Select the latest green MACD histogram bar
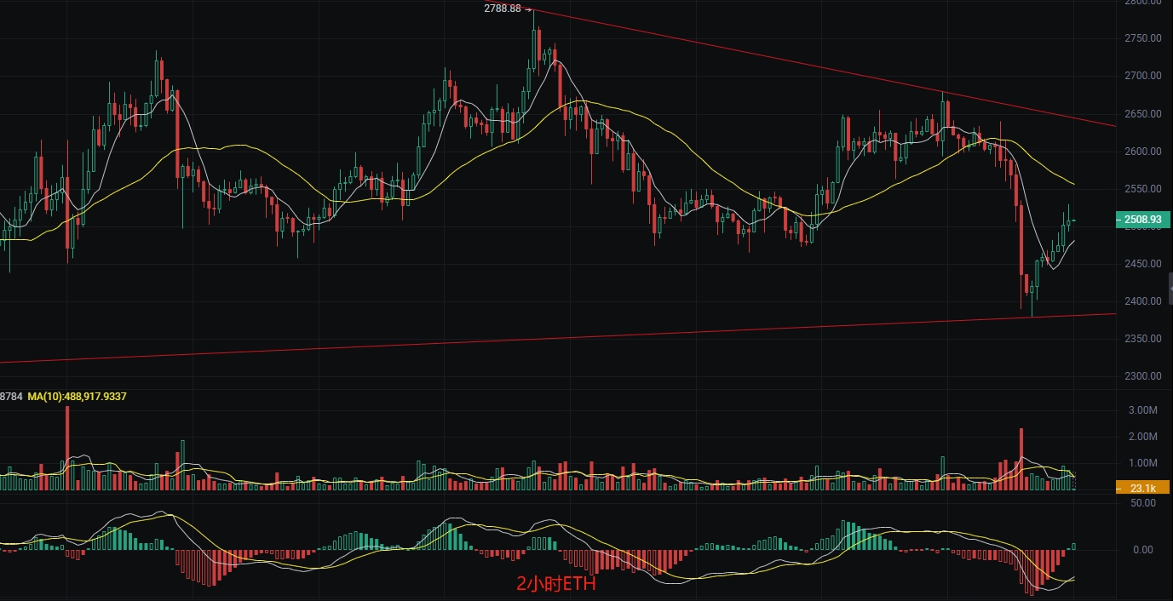Viewport: 1173px width, 601px height. pos(1074,547)
